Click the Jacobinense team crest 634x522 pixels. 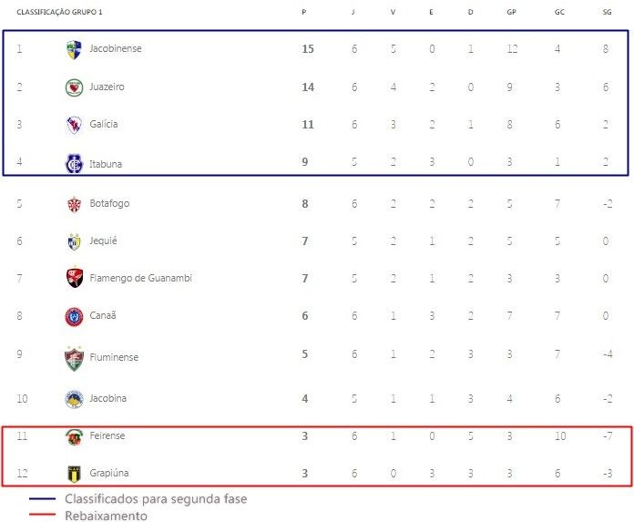pos(74,49)
